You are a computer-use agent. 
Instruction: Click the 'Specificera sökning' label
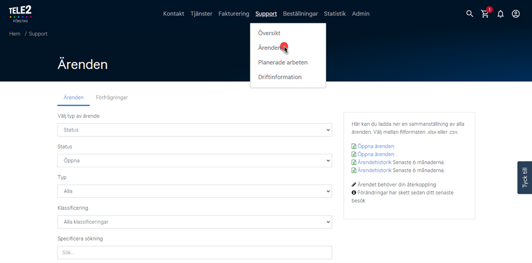pyautogui.click(x=80, y=238)
